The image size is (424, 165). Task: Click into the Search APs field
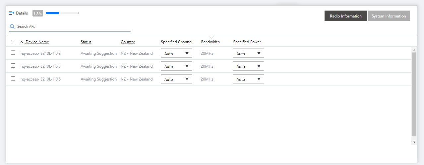pos(73,26)
